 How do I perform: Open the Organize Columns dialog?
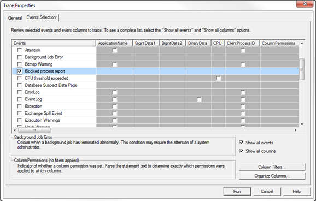[272, 176]
